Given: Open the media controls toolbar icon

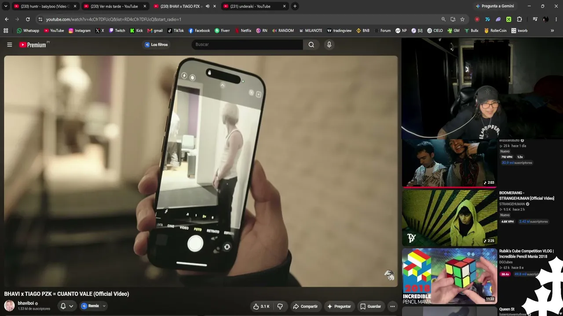Looking at the screenshot, I should [535, 19].
